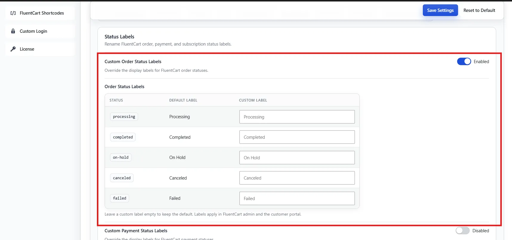
Task: Click the Custom Login lock icon
Action: [13, 31]
